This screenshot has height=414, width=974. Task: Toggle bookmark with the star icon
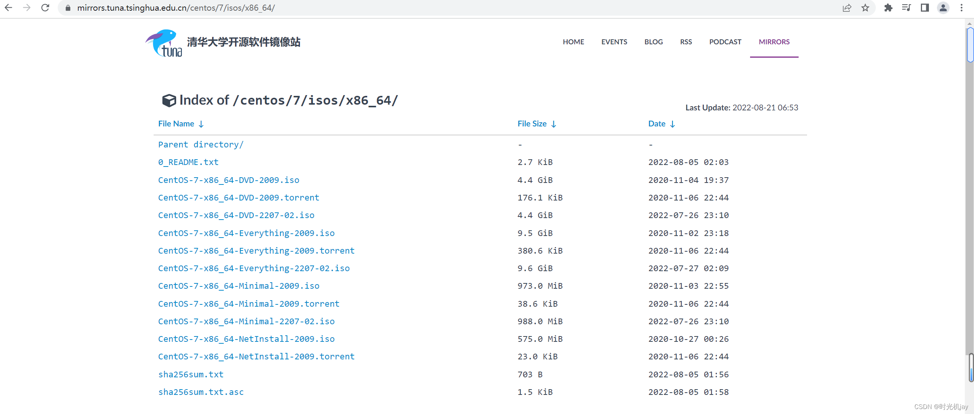tap(865, 8)
